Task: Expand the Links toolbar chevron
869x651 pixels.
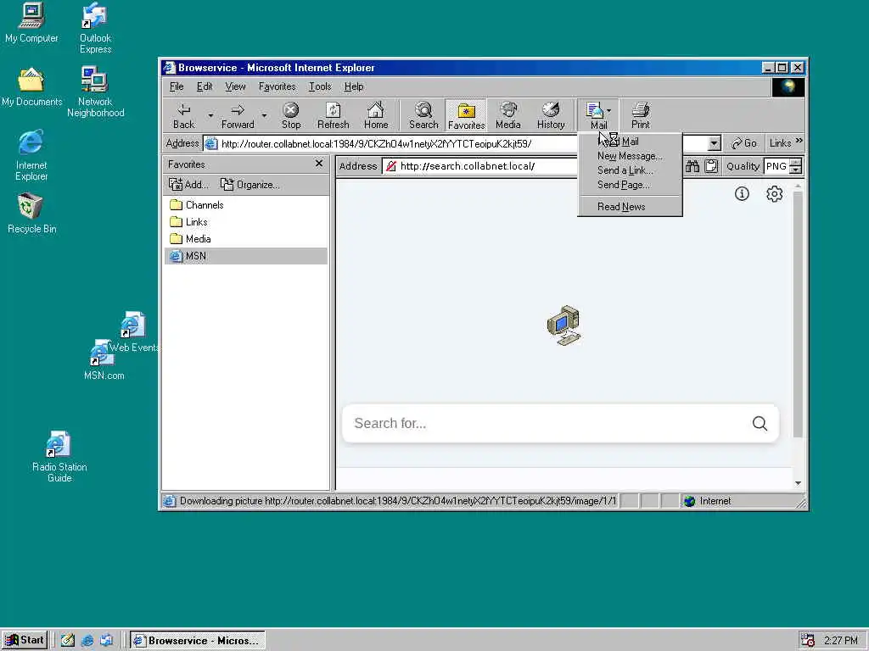Action: 799,142
